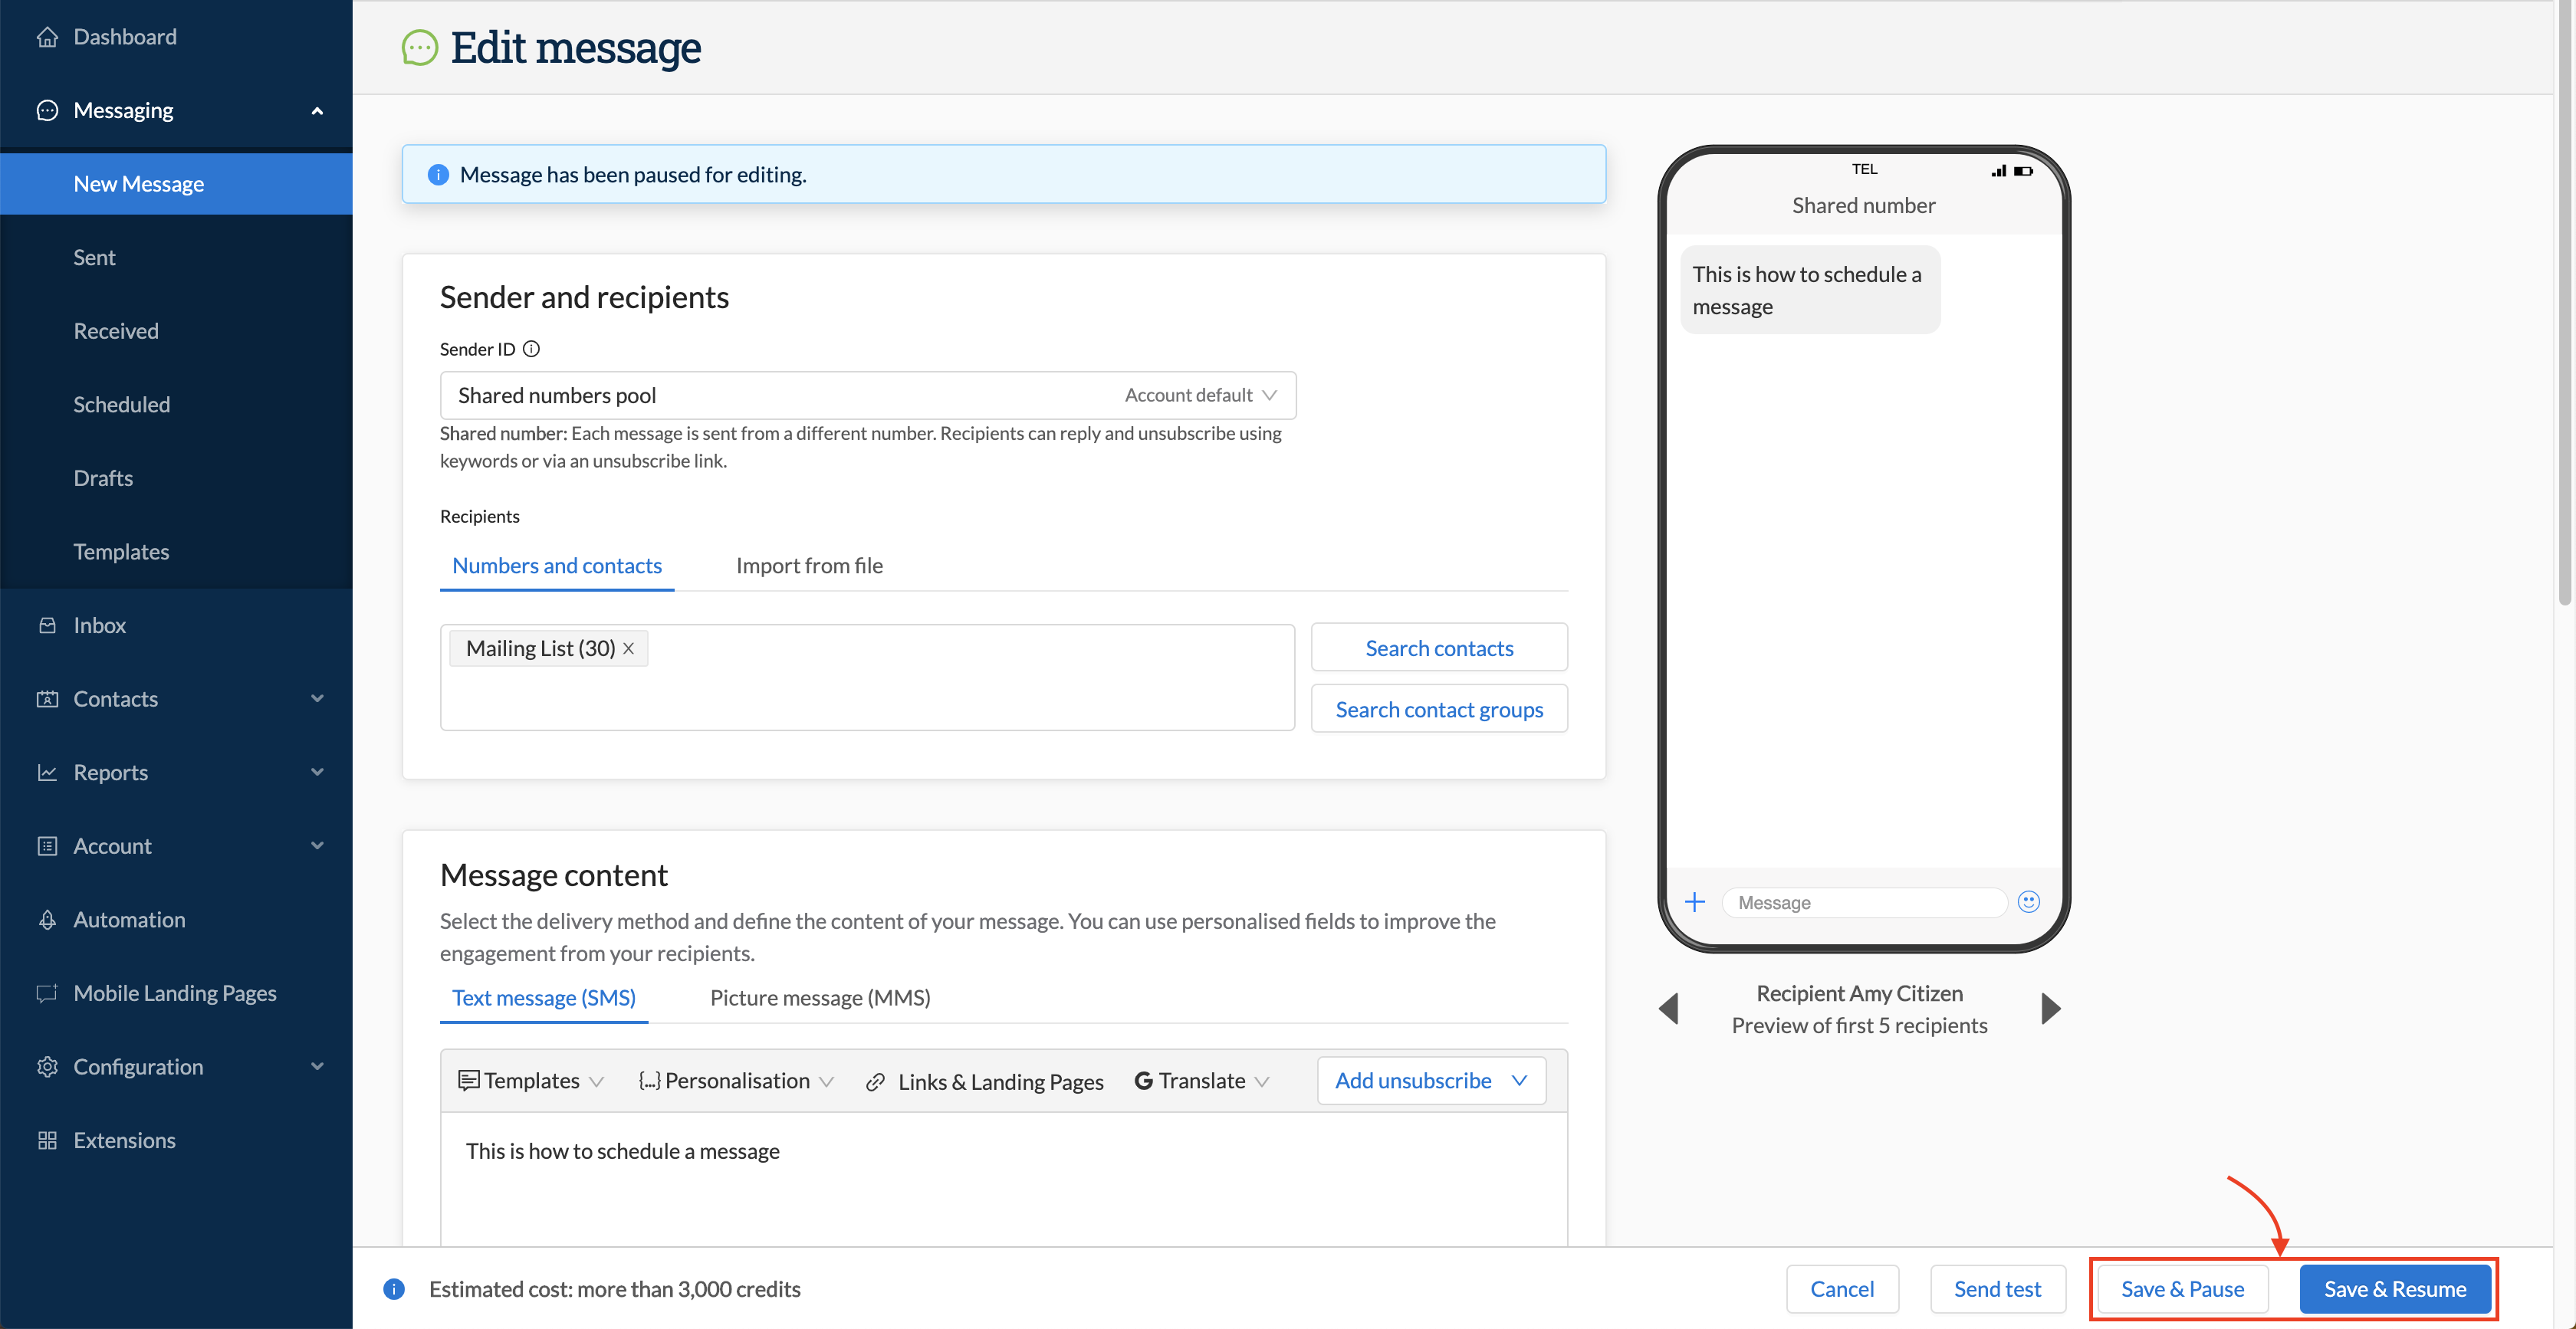Open Contacts via its sidebar icon
This screenshot has height=1329, width=2576.
(47, 698)
